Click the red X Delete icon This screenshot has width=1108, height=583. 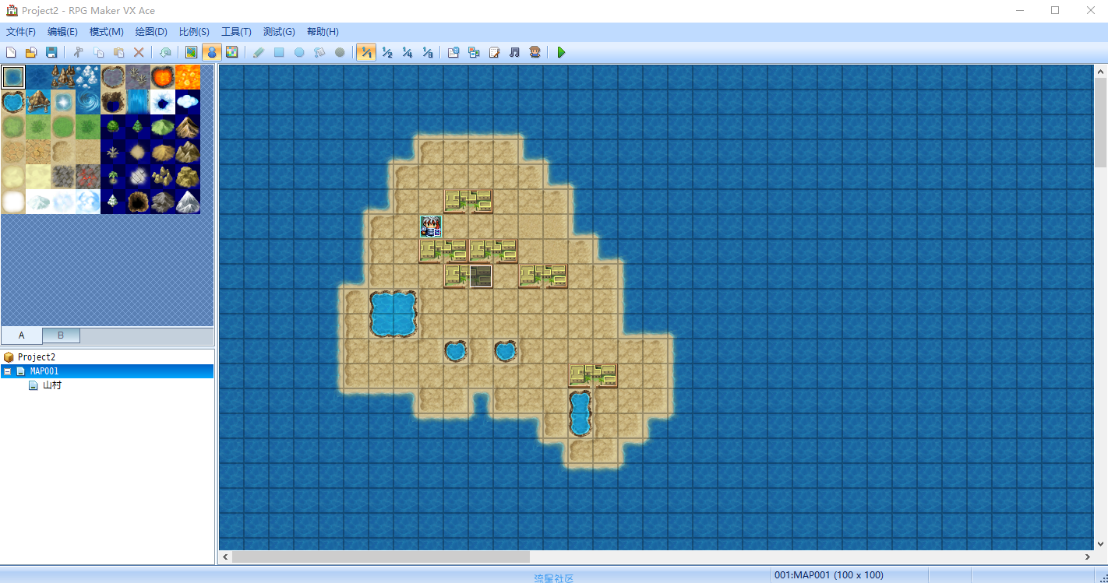click(x=139, y=52)
